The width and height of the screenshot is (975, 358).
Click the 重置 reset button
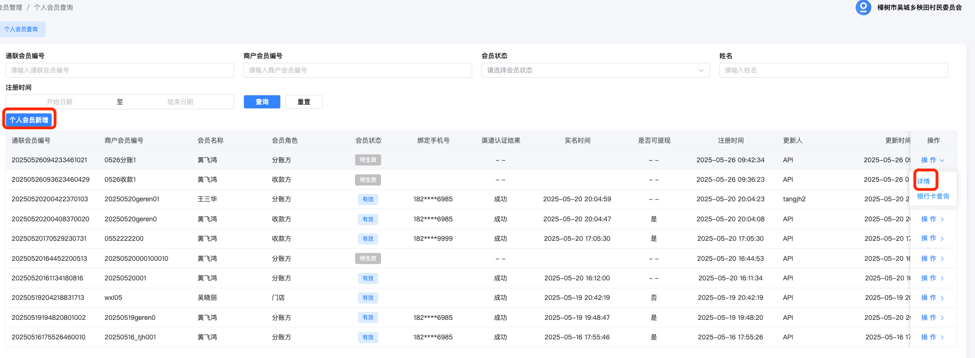click(304, 102)
